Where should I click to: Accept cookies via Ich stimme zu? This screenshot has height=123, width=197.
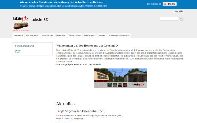[x=154, y=4]
